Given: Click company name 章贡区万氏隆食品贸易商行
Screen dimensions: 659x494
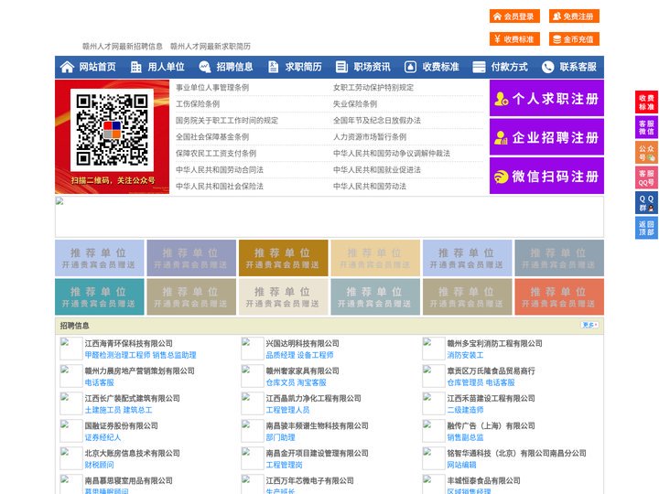Looking at the screenshot, I should 491,370.
